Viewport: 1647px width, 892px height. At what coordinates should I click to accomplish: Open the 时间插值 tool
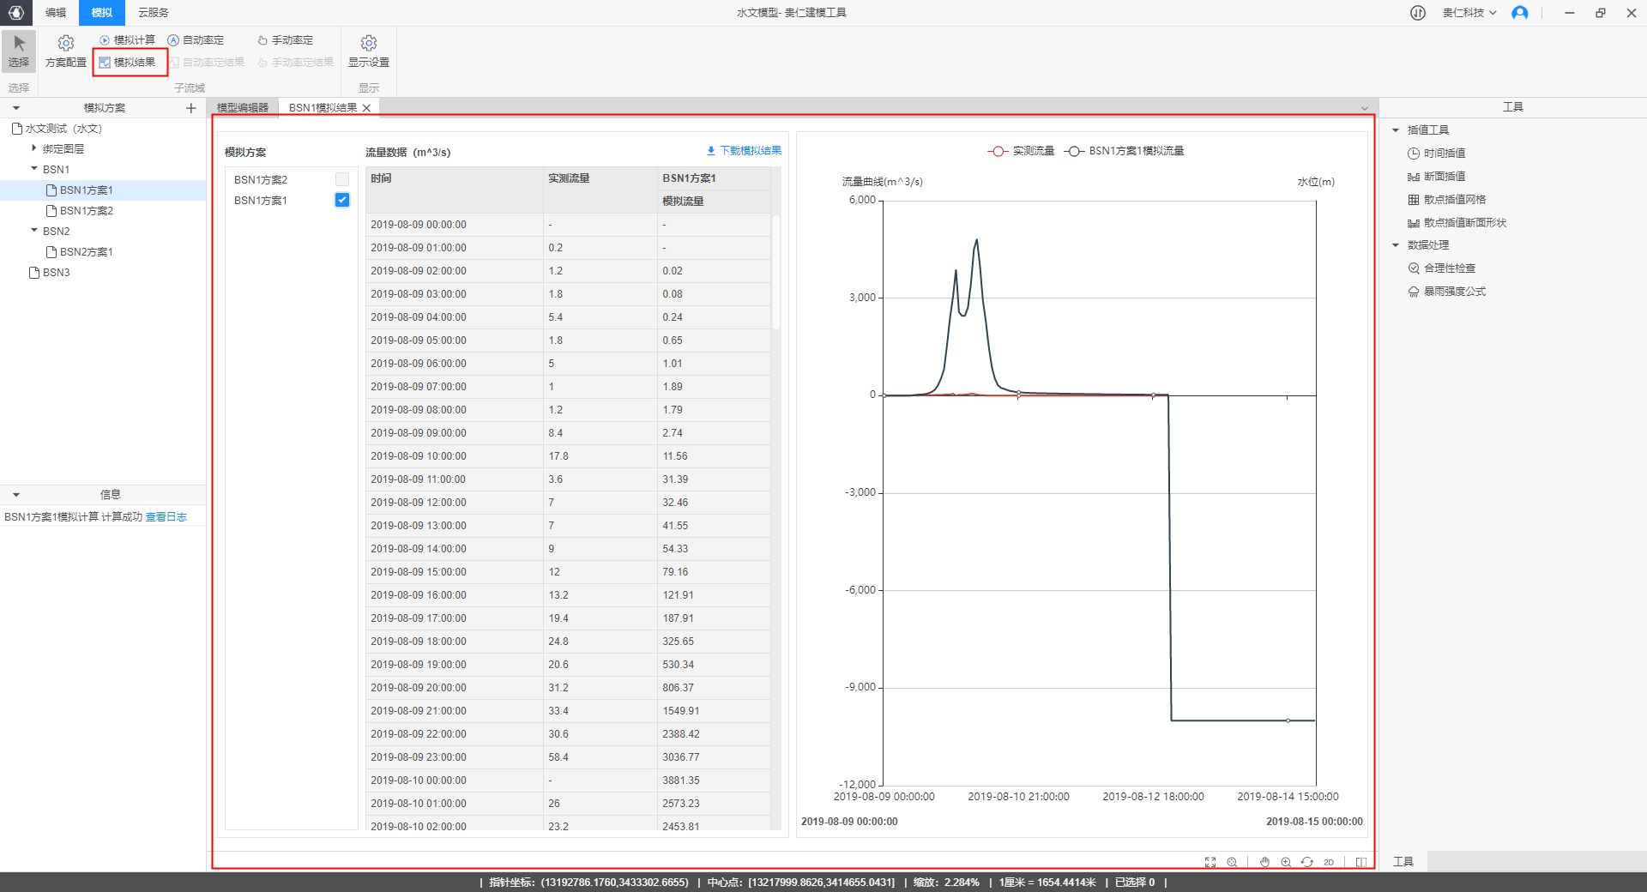[1444, 154]
